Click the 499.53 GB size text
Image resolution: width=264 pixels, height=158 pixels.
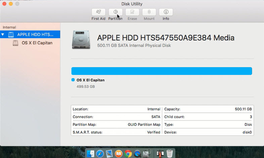tap(86, 87)
